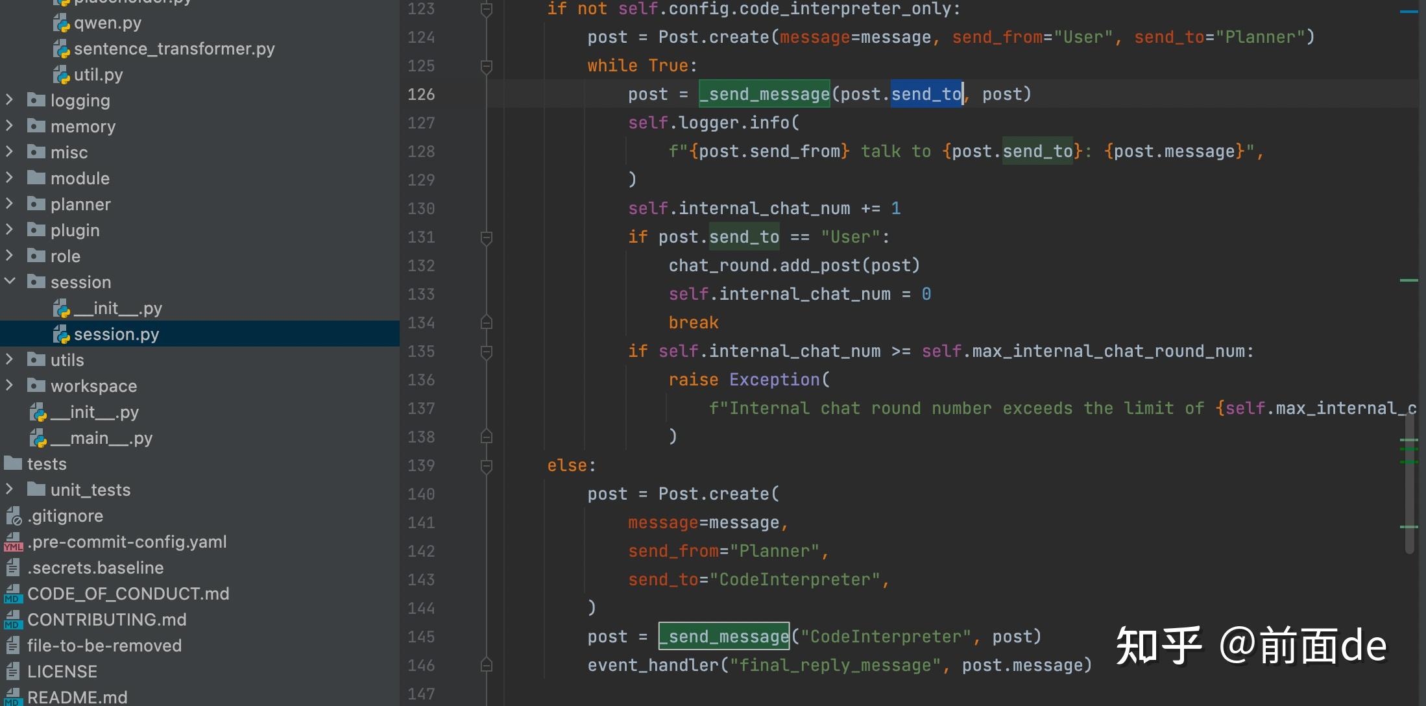
Task: Click the sentence_transformer.py file icon
Action: pos(61,49)
